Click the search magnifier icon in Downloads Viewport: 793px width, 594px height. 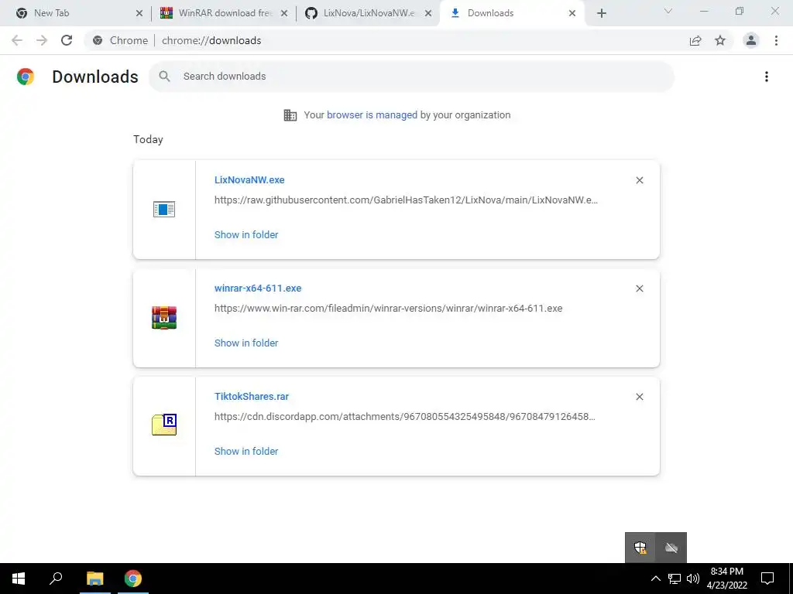(164, 77)
